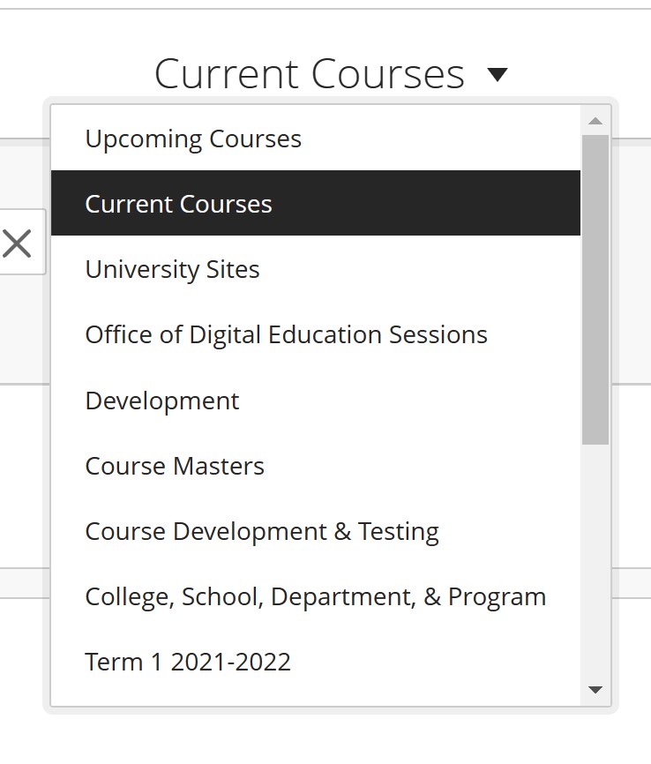651x764 pixels.
Task: Choose Course Development & Testing
Action: click(x=261, y=531)
